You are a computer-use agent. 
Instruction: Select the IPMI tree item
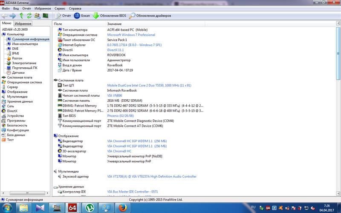(15, 54)
